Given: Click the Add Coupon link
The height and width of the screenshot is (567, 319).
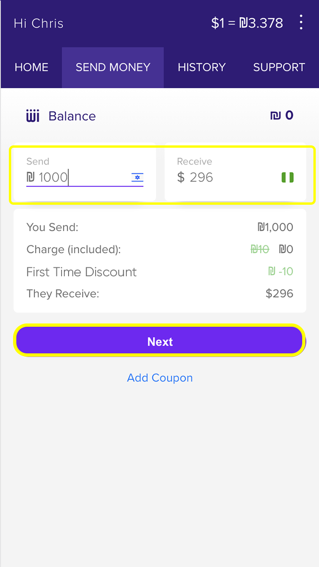Looking at the screenshot, I should point(159,378).
